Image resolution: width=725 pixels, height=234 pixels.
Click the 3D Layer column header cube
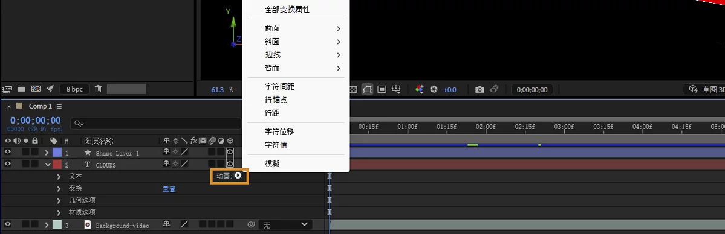click(230, 141)
